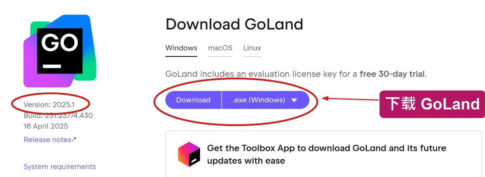Click the white triangle on the installer selector
Screen dimensions: 485x177
click(294, 100)
